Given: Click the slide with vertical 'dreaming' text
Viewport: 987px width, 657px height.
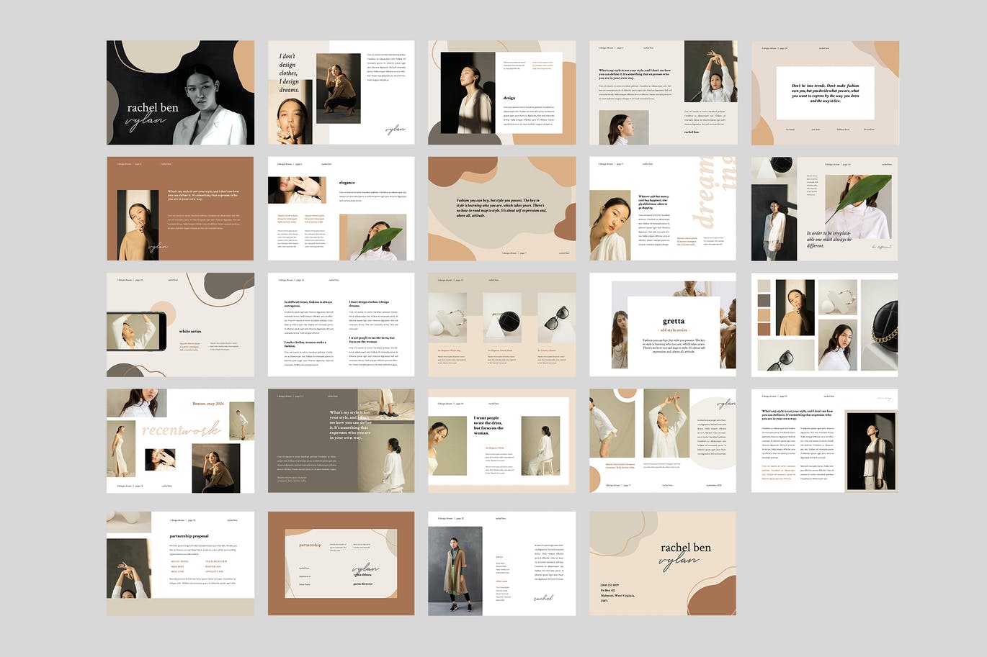Looking at the screenshot, I should pos(663,209).
